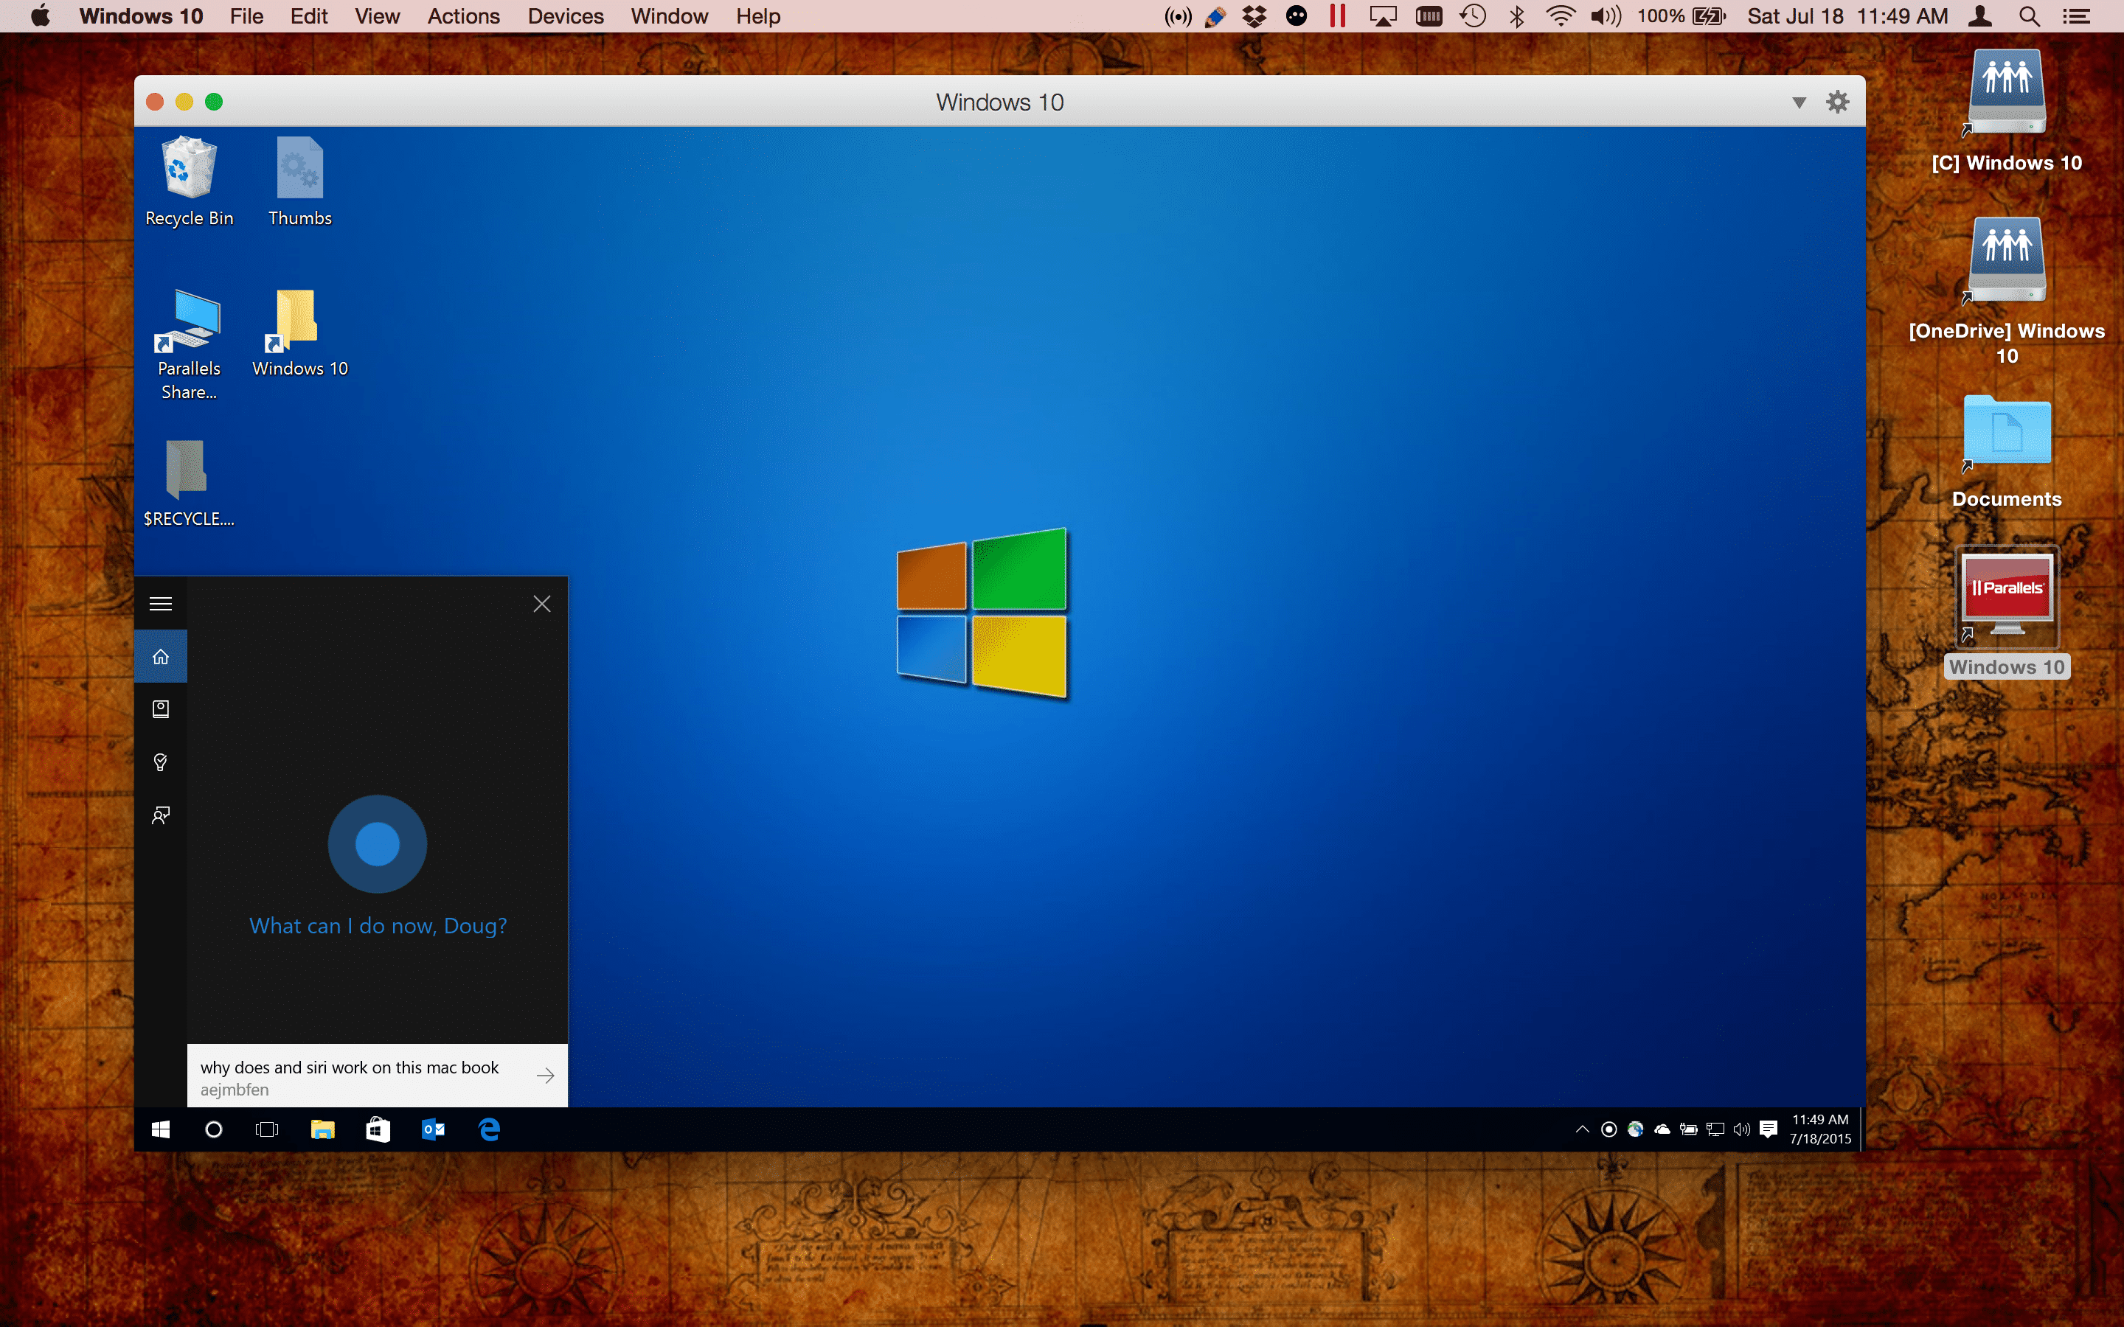Select Parallels Shared Folders shortcut
Screen dimensions: 2124x1327
(x=190, y=345)
